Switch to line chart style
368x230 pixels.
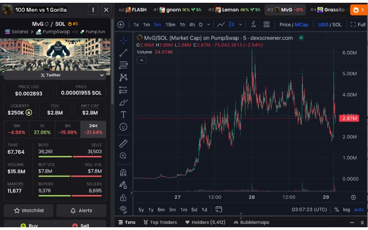click(x=221, y=24)
